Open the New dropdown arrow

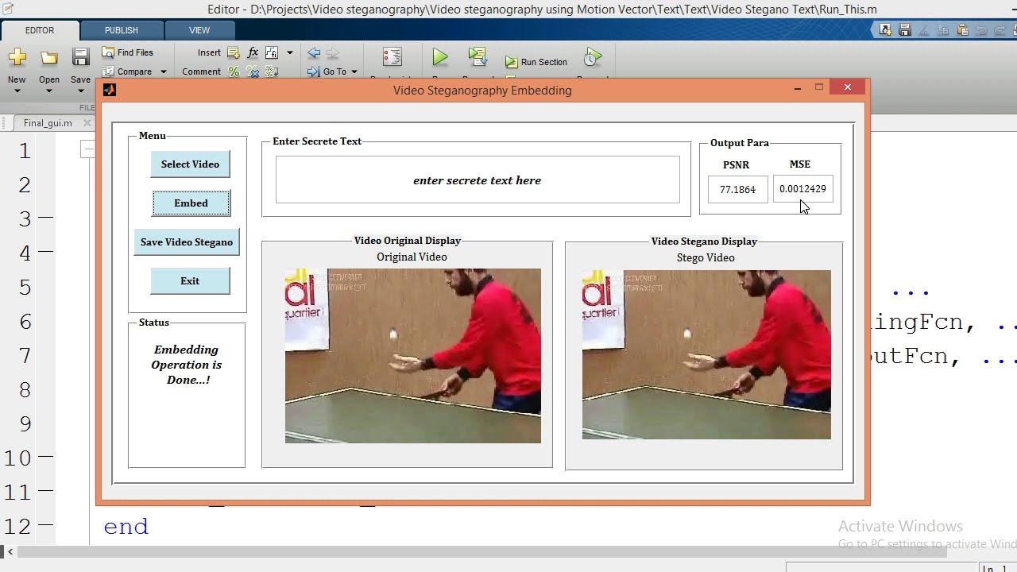point(17,91)
